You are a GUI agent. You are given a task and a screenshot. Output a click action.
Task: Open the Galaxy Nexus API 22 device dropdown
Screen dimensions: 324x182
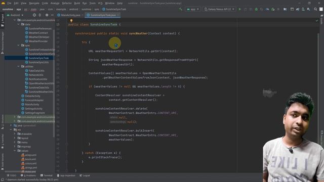(219, 9)
